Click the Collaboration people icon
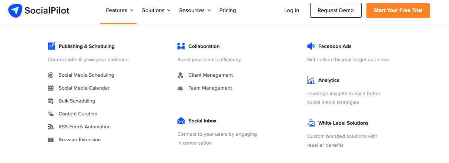 pyautogui.click(x=181, y=46)
